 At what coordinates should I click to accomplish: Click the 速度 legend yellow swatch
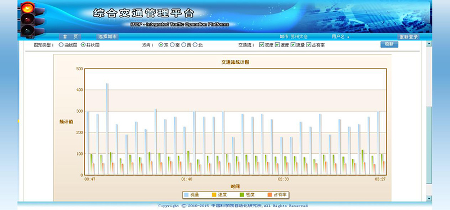(x=214, y=195)
